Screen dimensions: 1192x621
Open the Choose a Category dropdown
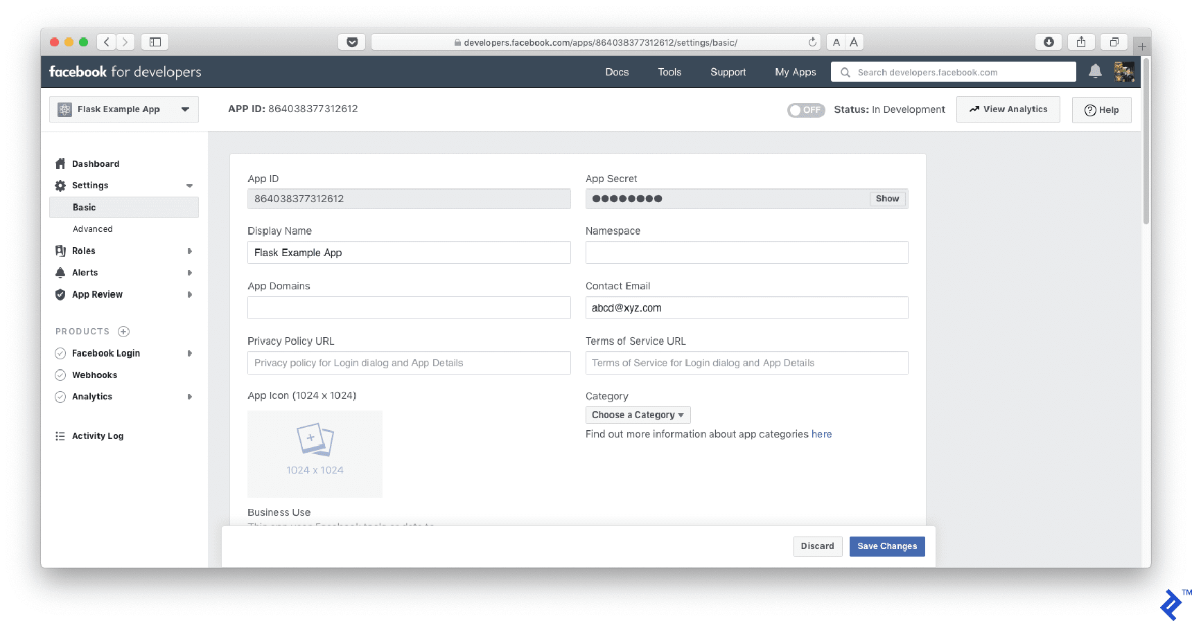click(x=638, y=415)
